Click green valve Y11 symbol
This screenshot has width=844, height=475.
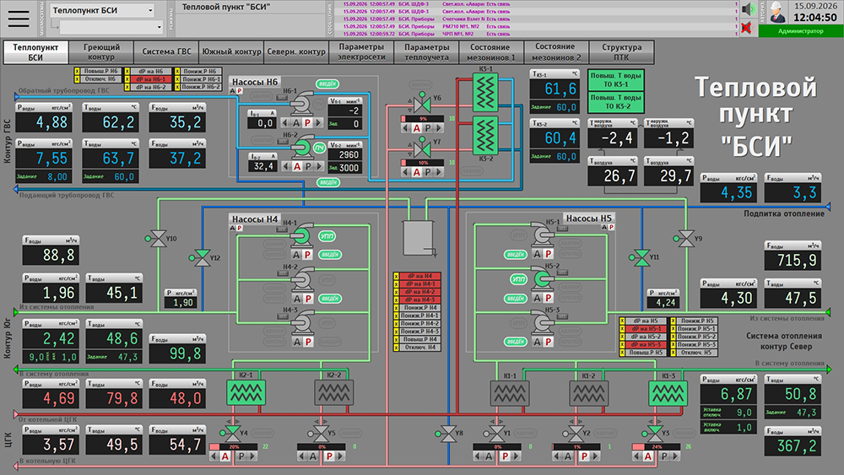641,257
